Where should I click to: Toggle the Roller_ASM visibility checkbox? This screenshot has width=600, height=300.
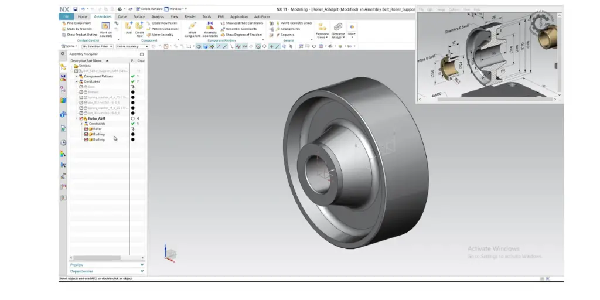81,118
